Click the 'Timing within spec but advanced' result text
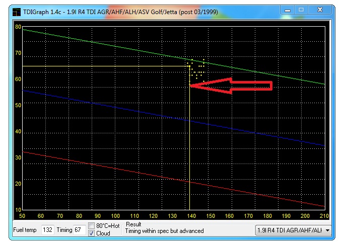This screenshot has height=242, width=348. click(x=165, y=231)
